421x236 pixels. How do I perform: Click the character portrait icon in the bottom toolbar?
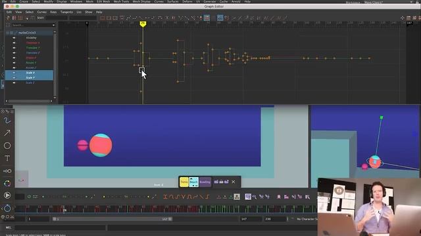pos(237,197)
